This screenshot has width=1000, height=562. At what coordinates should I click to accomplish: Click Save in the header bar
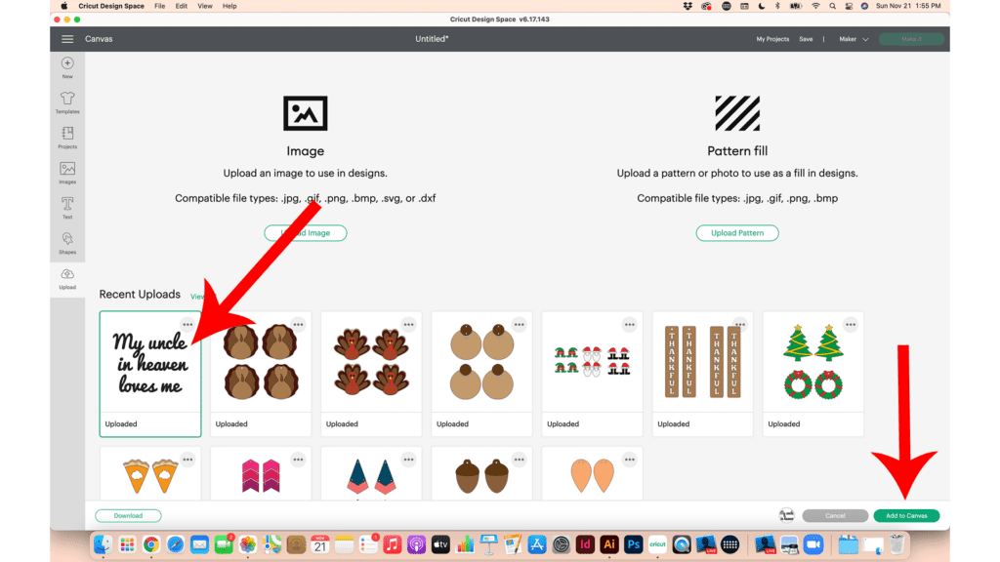(806, 39)
